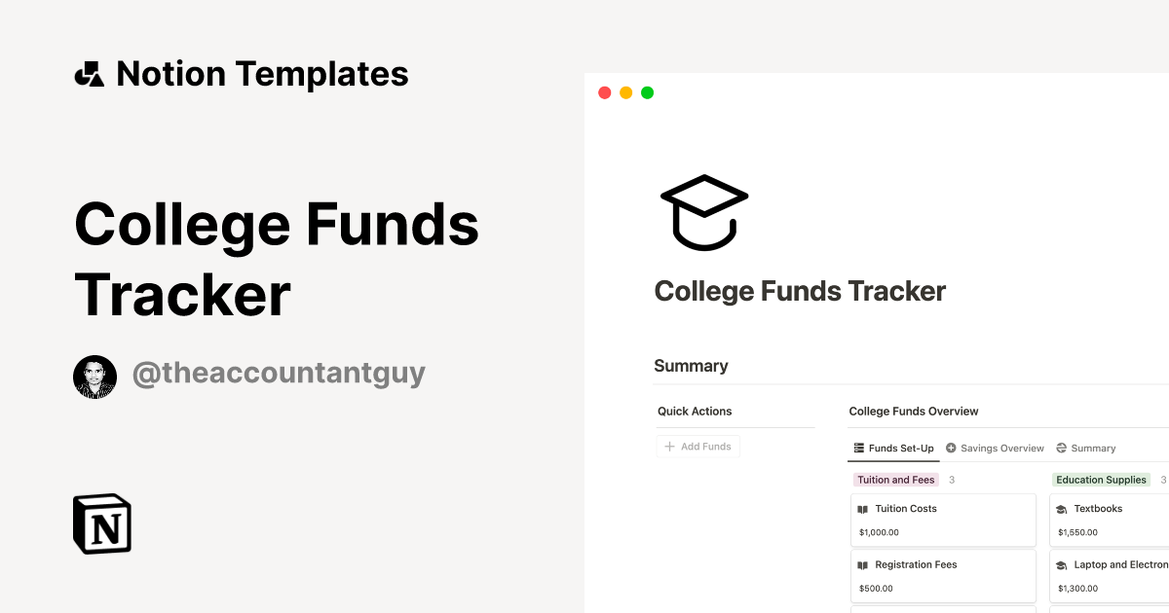Screen dimensions: 1169x613
Task: Select the Funds Set-Up list view icon
Action: tap(859, 448)
